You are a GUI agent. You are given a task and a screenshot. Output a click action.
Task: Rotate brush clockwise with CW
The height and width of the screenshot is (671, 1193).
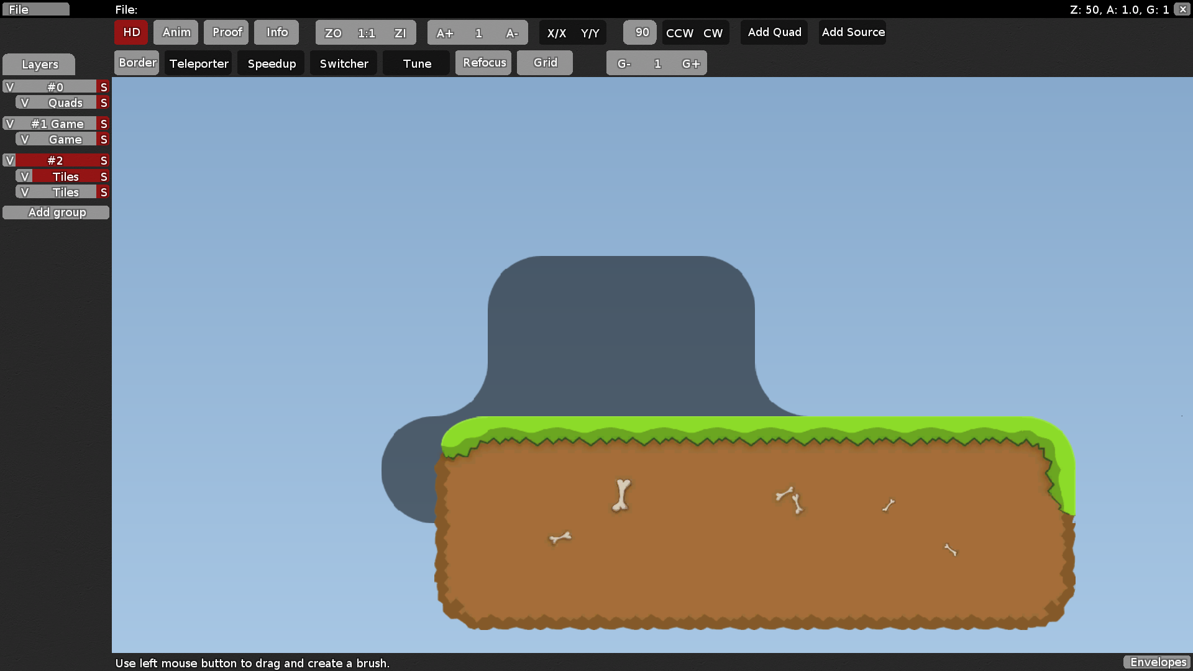(x=713, y=33)
